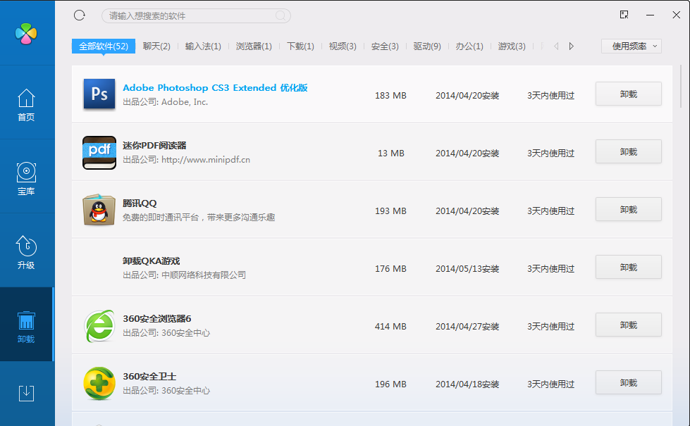Open the 首页 home sidebar icon
This screenshot has height=426, width=690.
(x=26, y=105)
